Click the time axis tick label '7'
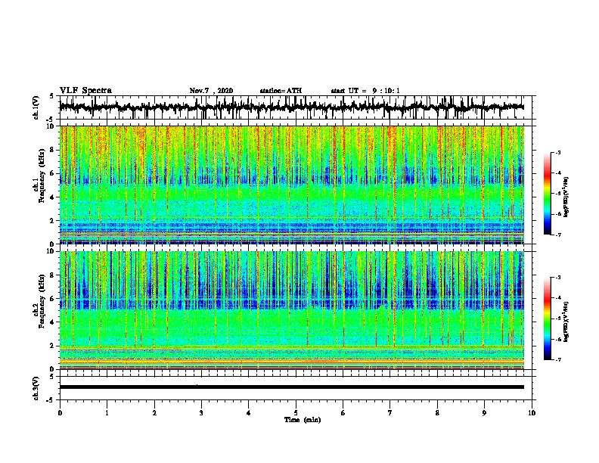 (390, 413)
